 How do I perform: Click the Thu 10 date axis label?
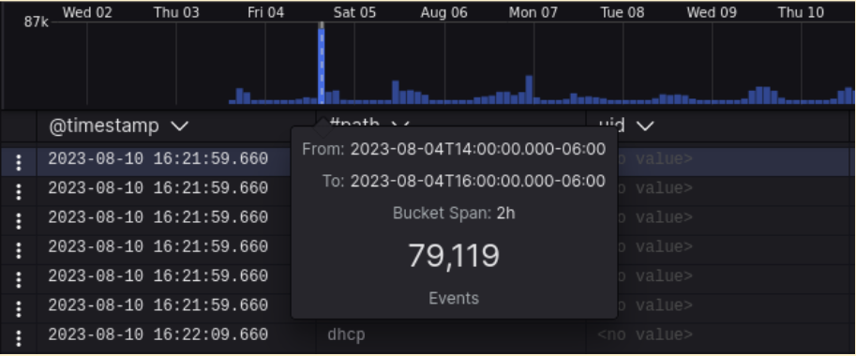click(x=801, y=12)
